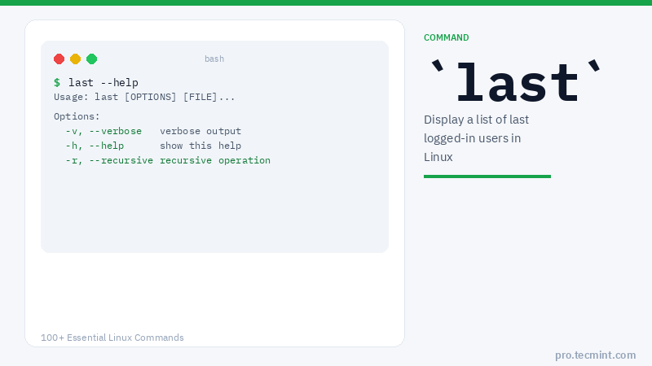
Task: Click the 'show this help' description text
Action: tap(200, 146)
